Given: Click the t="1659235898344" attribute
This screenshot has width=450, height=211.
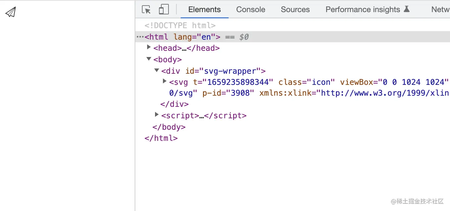Looking at the screenshot, I should [x=233, y=82].
